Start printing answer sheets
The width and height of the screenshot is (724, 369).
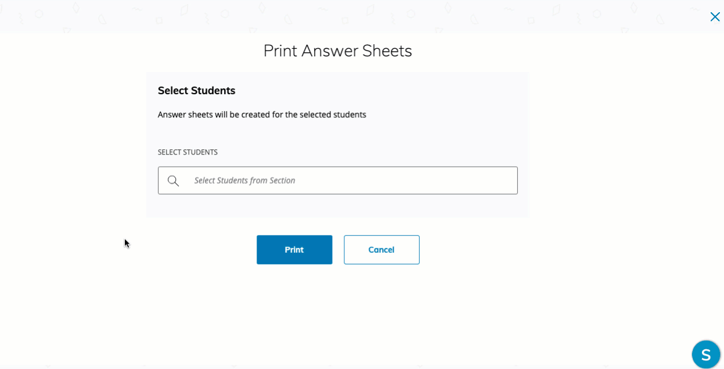coord(294,250)
